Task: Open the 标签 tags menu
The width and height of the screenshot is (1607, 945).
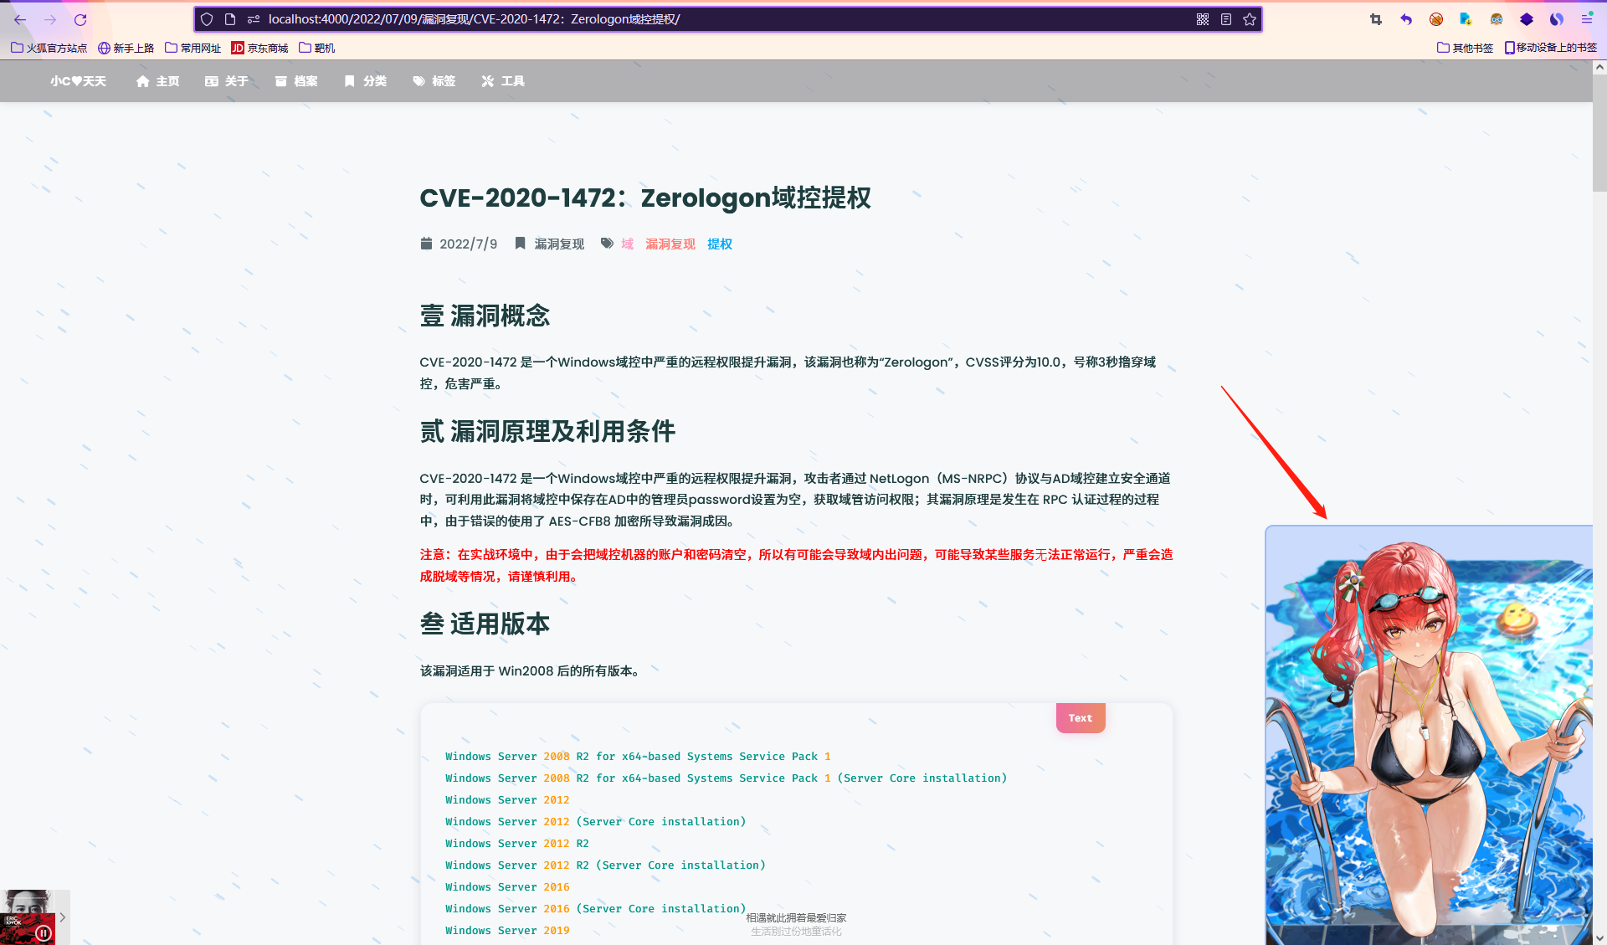Action: (434, 81)
